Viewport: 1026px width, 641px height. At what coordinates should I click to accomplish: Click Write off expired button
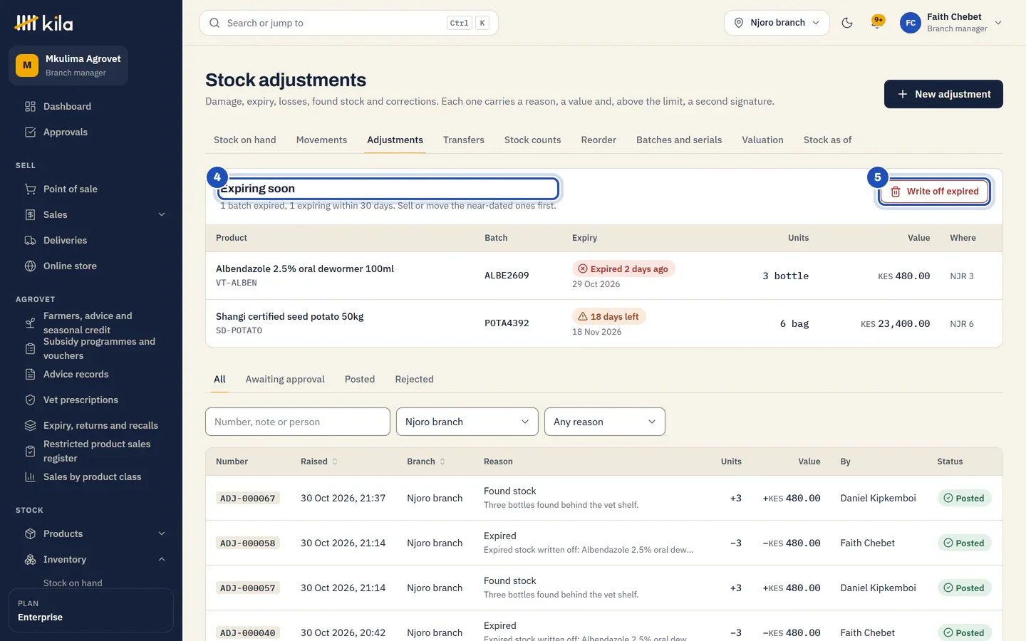934,192
